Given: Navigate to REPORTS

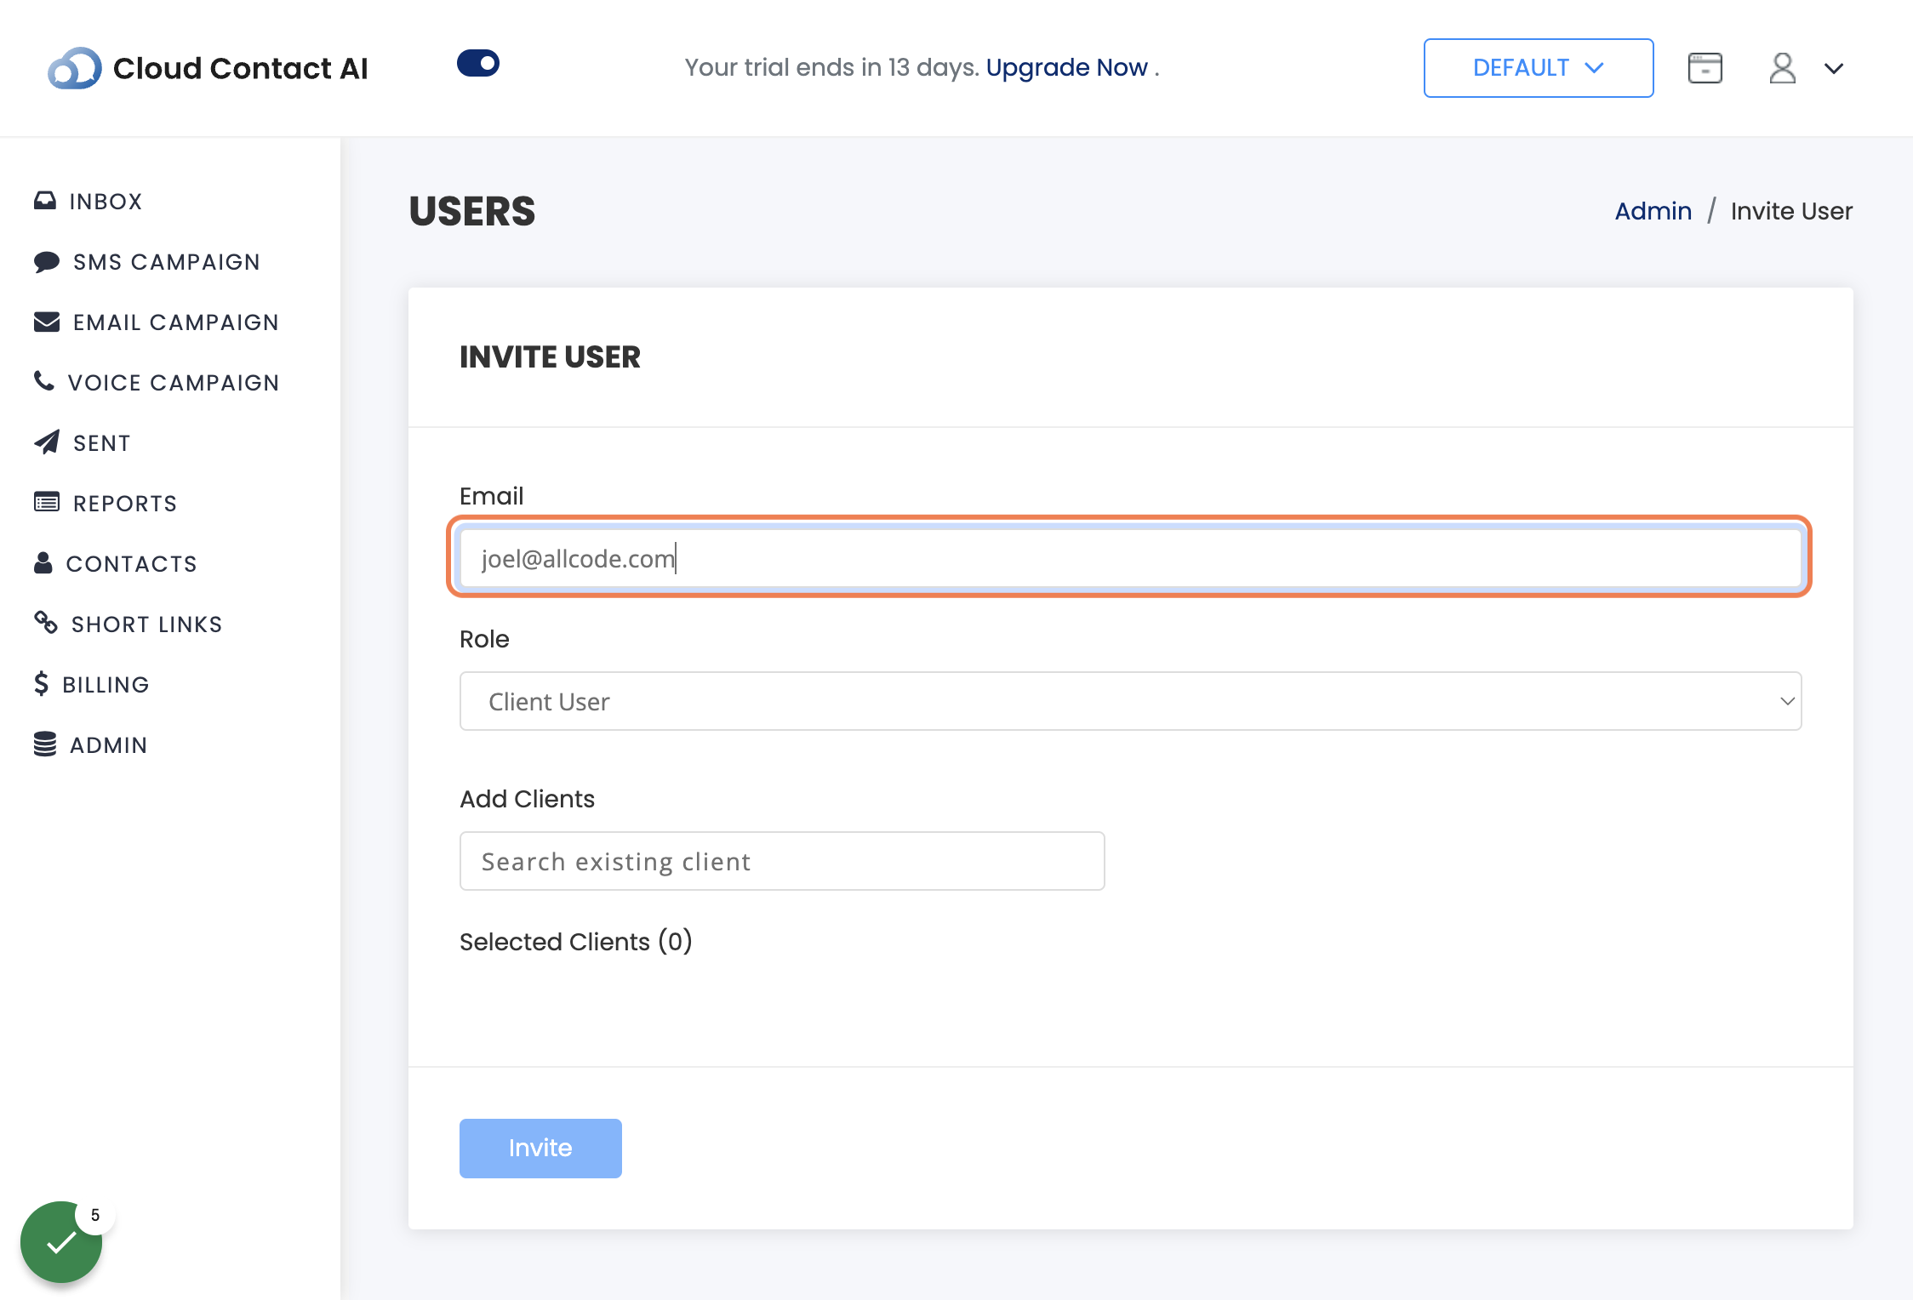Looking at the screenshot, I should point(125,504).
